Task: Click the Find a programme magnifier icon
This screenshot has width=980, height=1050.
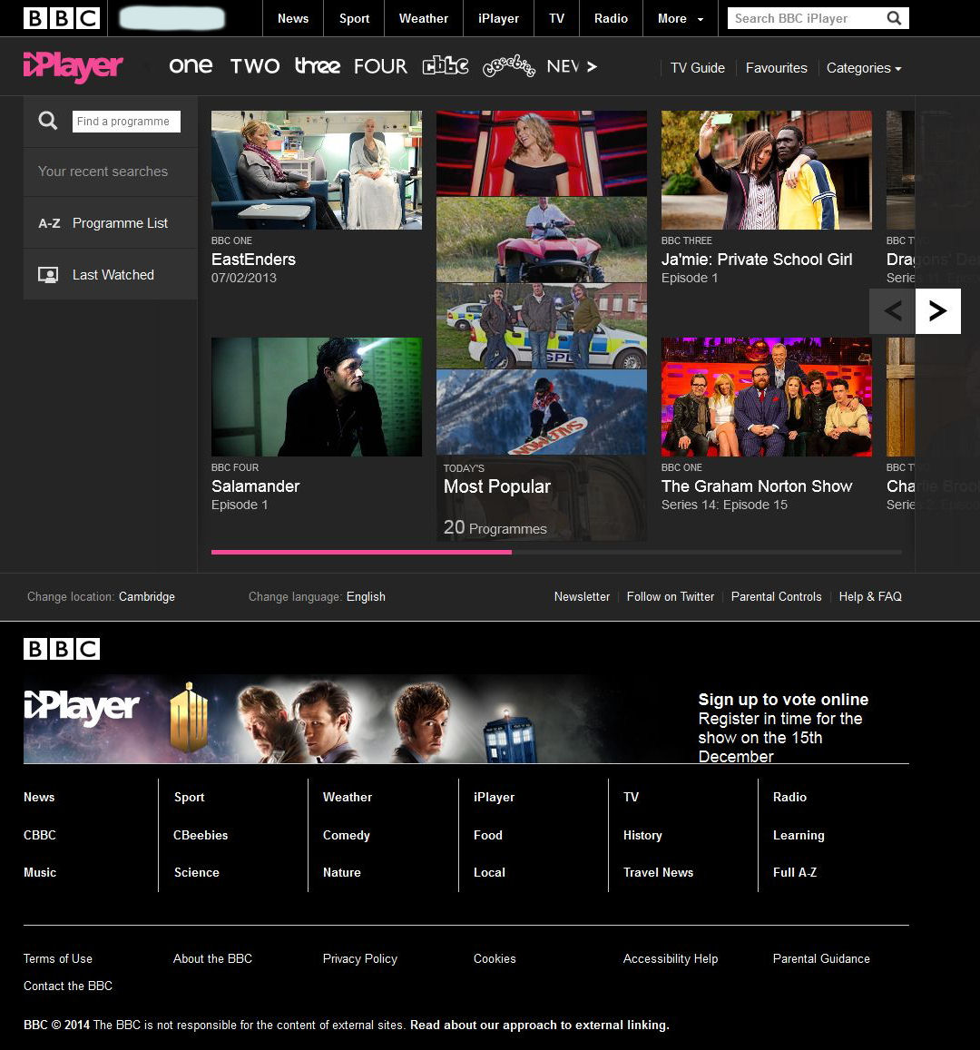Action: [x=47, y=121]
